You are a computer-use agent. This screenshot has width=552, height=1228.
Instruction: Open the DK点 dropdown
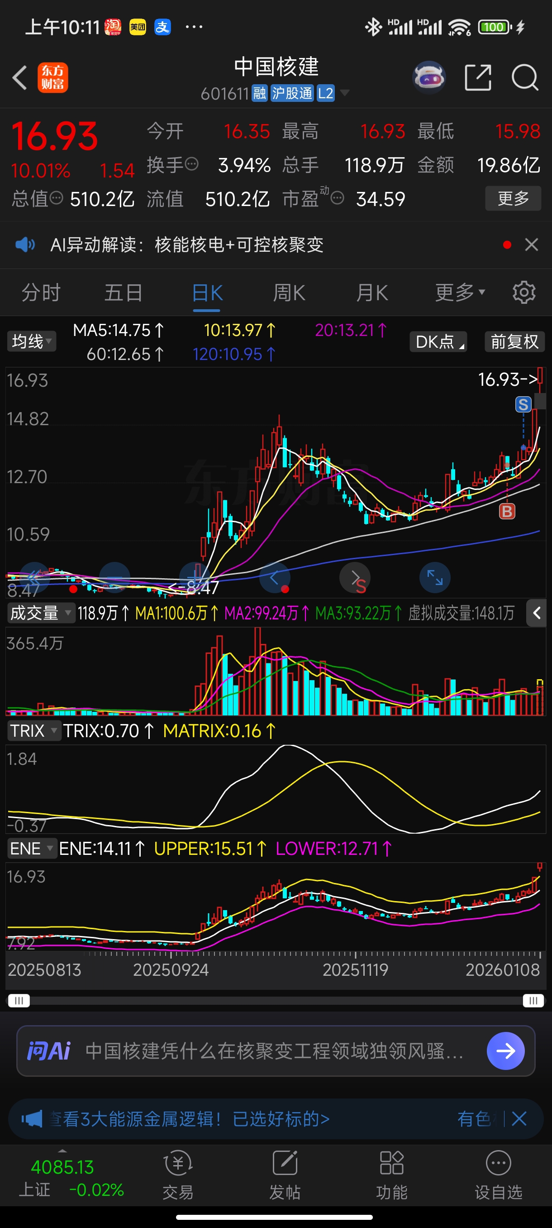(x=438, y=341)
